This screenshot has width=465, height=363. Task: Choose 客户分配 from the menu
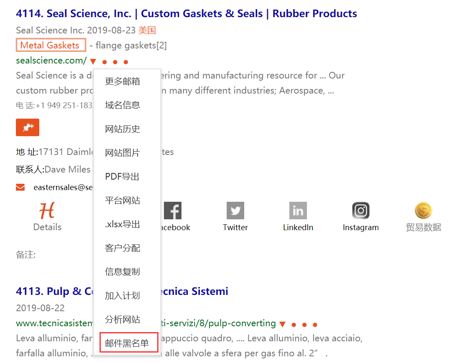tap(123, 248)
